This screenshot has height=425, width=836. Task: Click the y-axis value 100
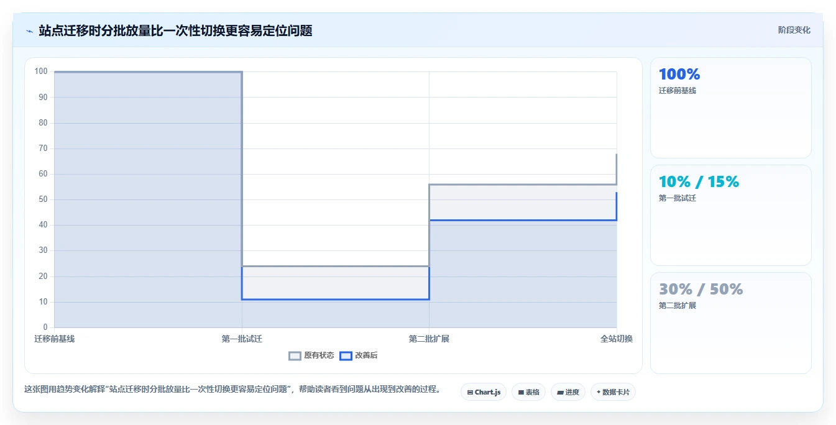[x=41, y=71]
